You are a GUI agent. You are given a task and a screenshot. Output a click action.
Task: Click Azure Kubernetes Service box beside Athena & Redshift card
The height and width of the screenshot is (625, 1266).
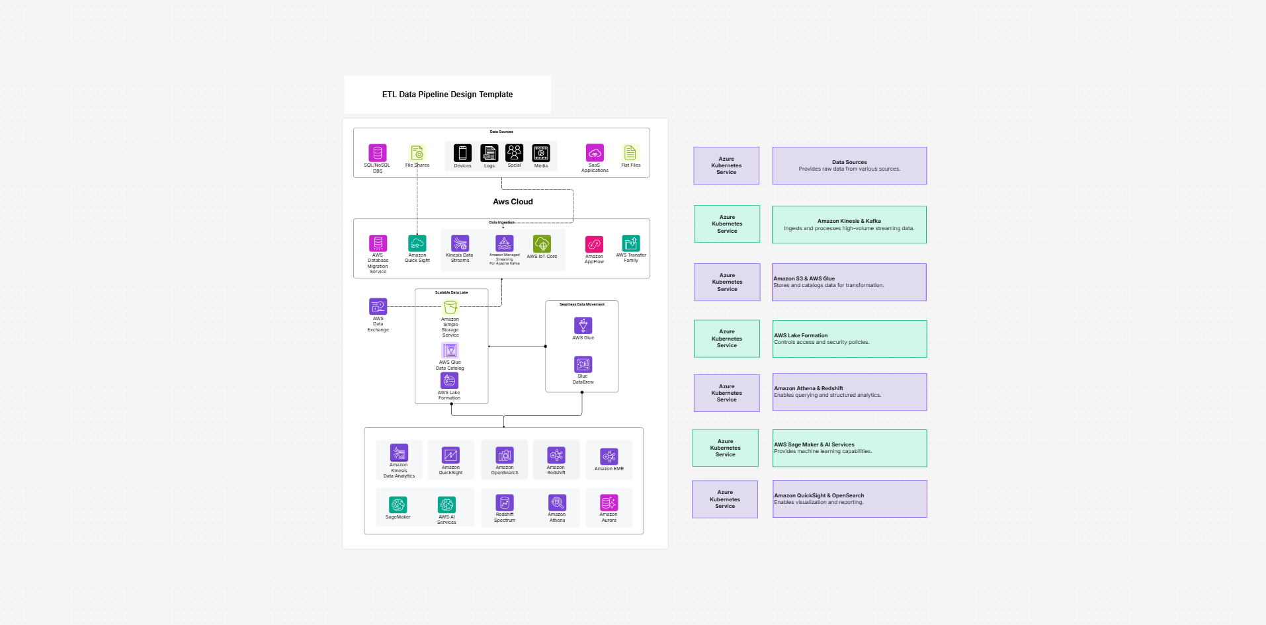tap(726, 393)
